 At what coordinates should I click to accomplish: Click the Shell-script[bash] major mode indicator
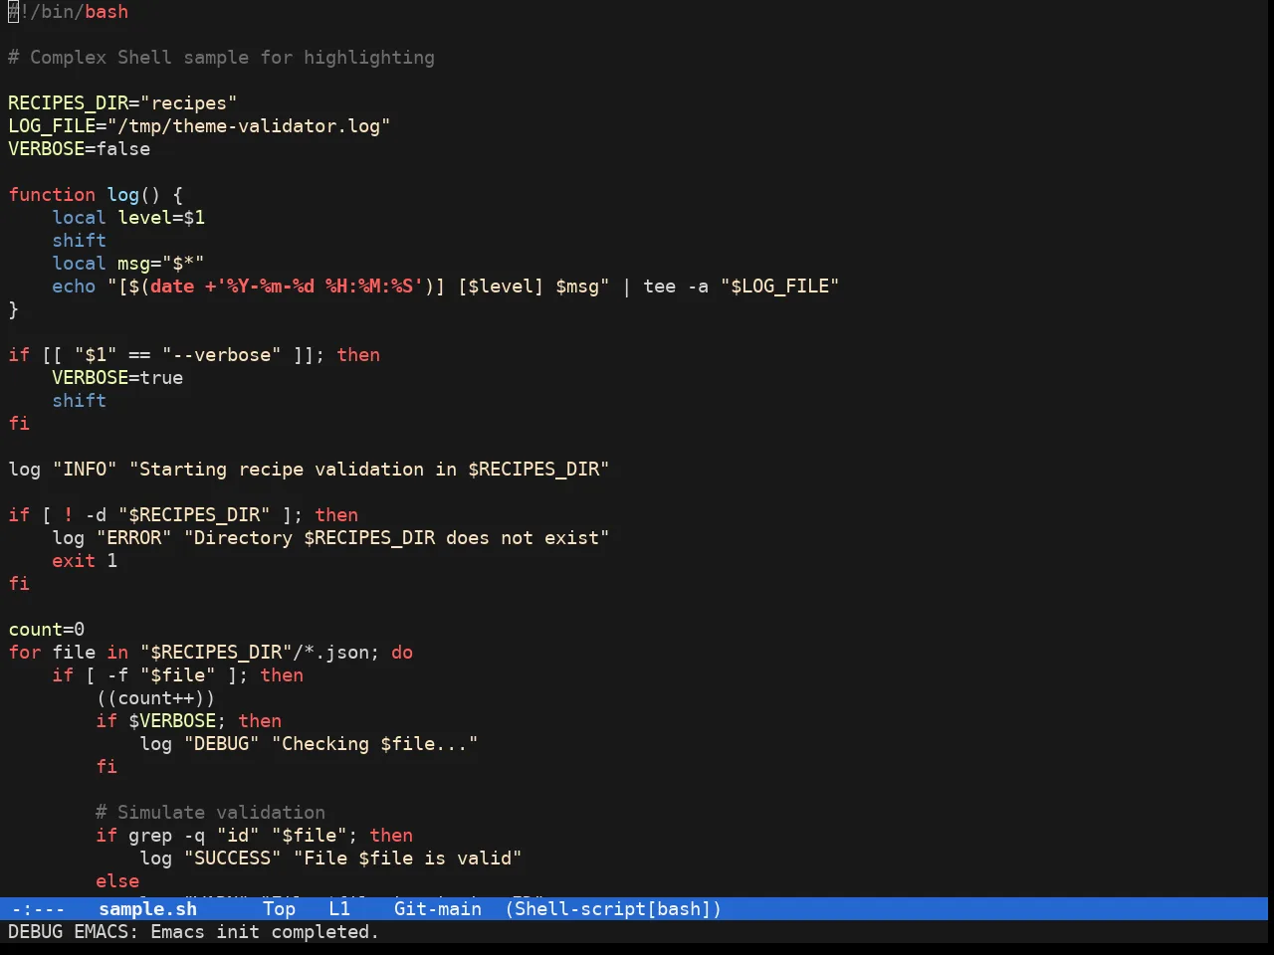[613, 909]
